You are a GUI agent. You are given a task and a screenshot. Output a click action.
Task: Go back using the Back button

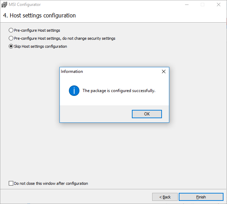165,197
